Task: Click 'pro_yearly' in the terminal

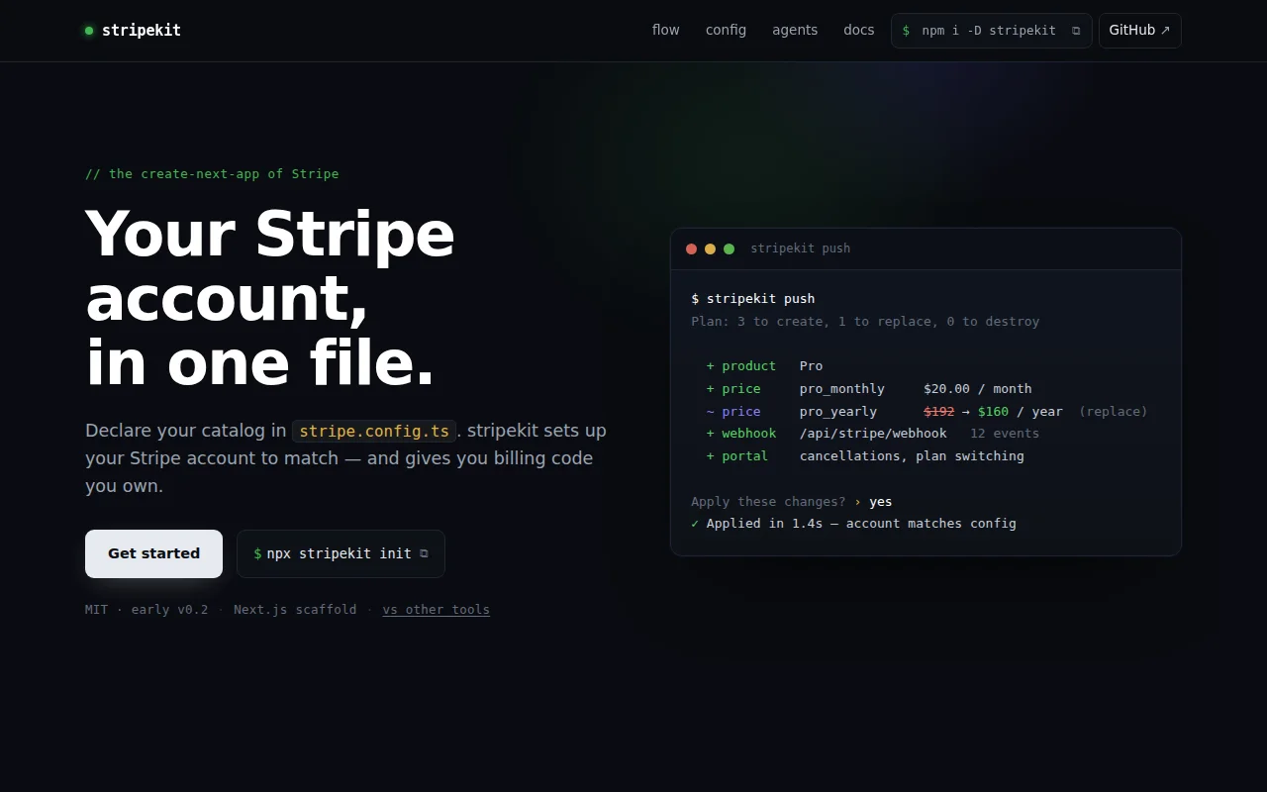Action: [x=838, y=412]
